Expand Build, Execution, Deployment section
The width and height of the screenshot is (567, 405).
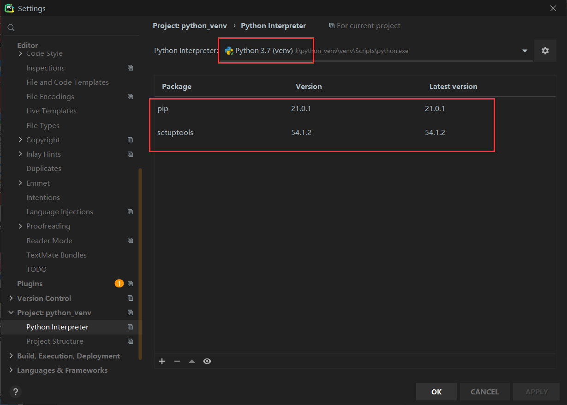coord(11,356)
